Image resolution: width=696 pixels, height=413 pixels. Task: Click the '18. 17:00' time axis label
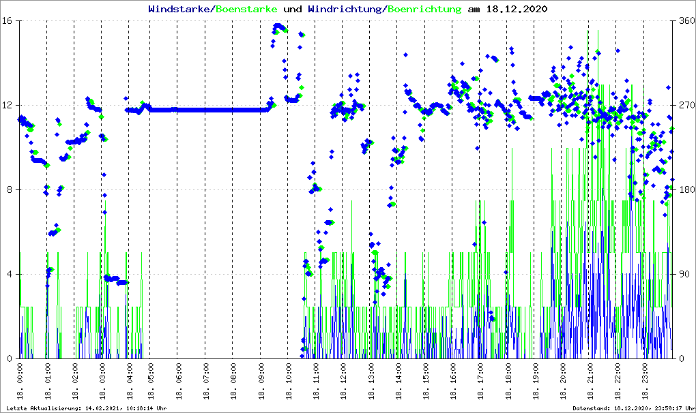tap(480, 382)
